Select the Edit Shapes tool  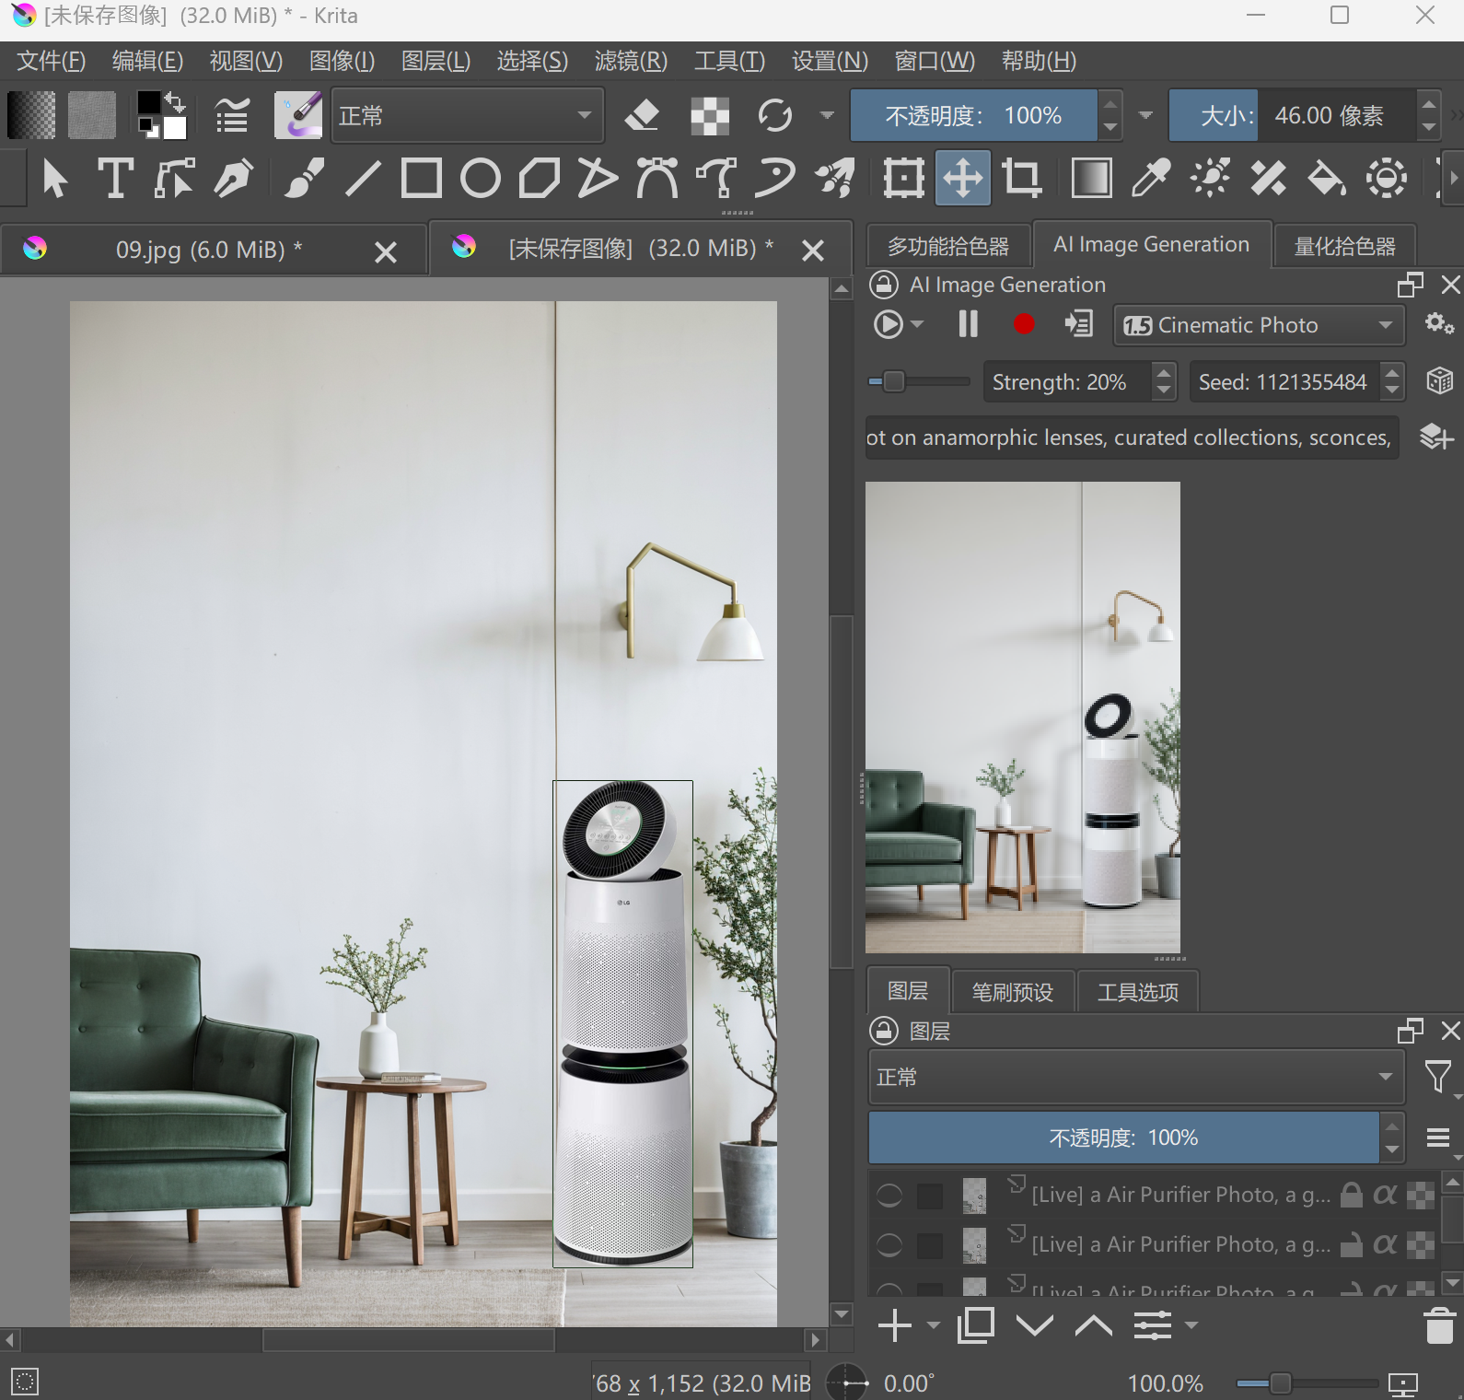click(x=174, y=178)
